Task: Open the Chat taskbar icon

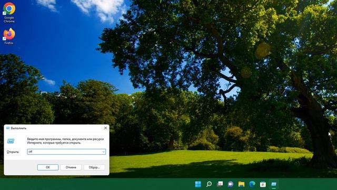Action: click(x=231, y=184)
